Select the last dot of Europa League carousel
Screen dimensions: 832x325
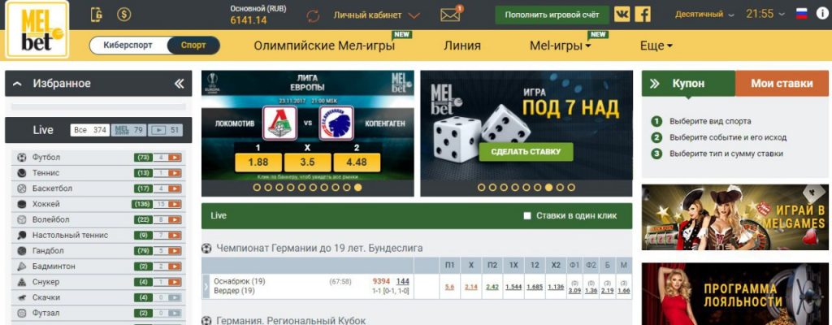click(x=357, y=187)
